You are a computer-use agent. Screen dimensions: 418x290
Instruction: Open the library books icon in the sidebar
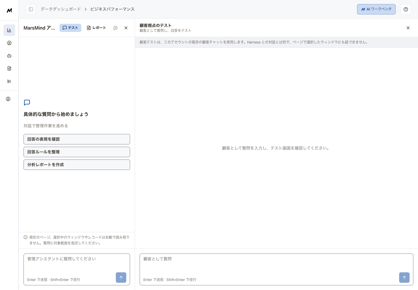9,81
